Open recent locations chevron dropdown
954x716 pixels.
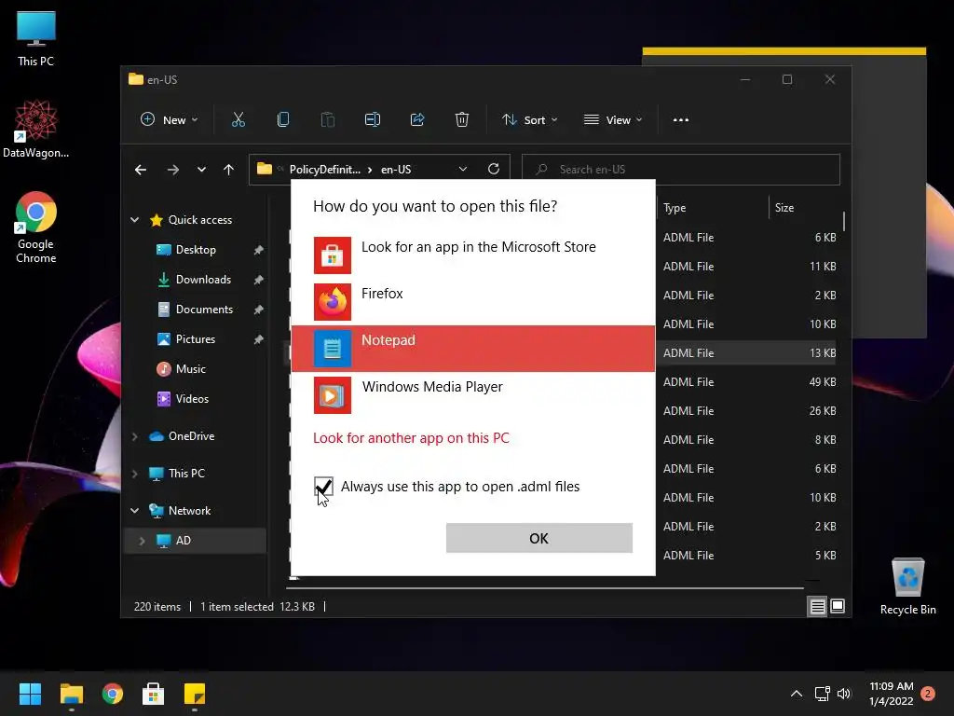pyautogui.click(x=201, y=170)
